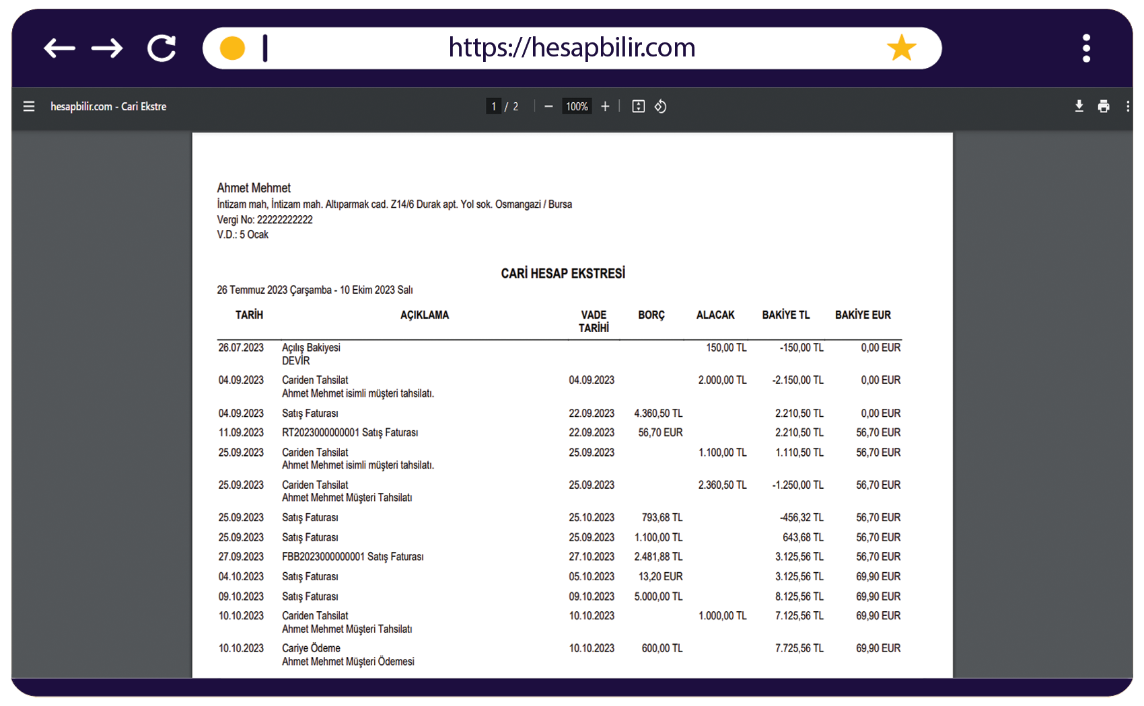This screenshot has width=1144, height=706.
Task: Open PDF viewer more actions menu
Action: click(x=1128, y=106)
